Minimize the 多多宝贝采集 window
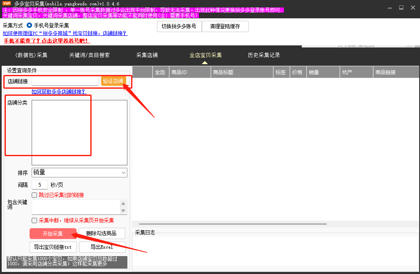Screen dimensions: 420x274 [390, 8]
